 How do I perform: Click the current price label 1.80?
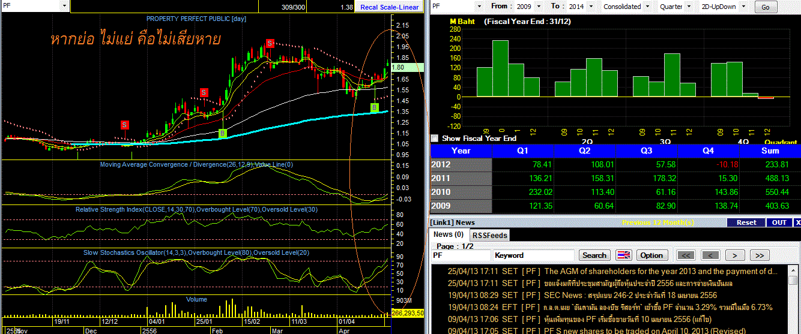click(x=407, y=67)
